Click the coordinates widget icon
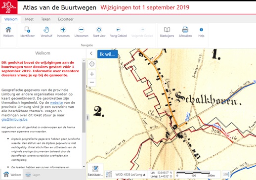Screen dimensions: 256x180 tap(109, 175)
